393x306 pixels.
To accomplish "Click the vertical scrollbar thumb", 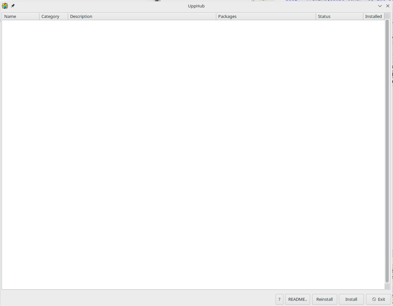I will coord(387,150).
